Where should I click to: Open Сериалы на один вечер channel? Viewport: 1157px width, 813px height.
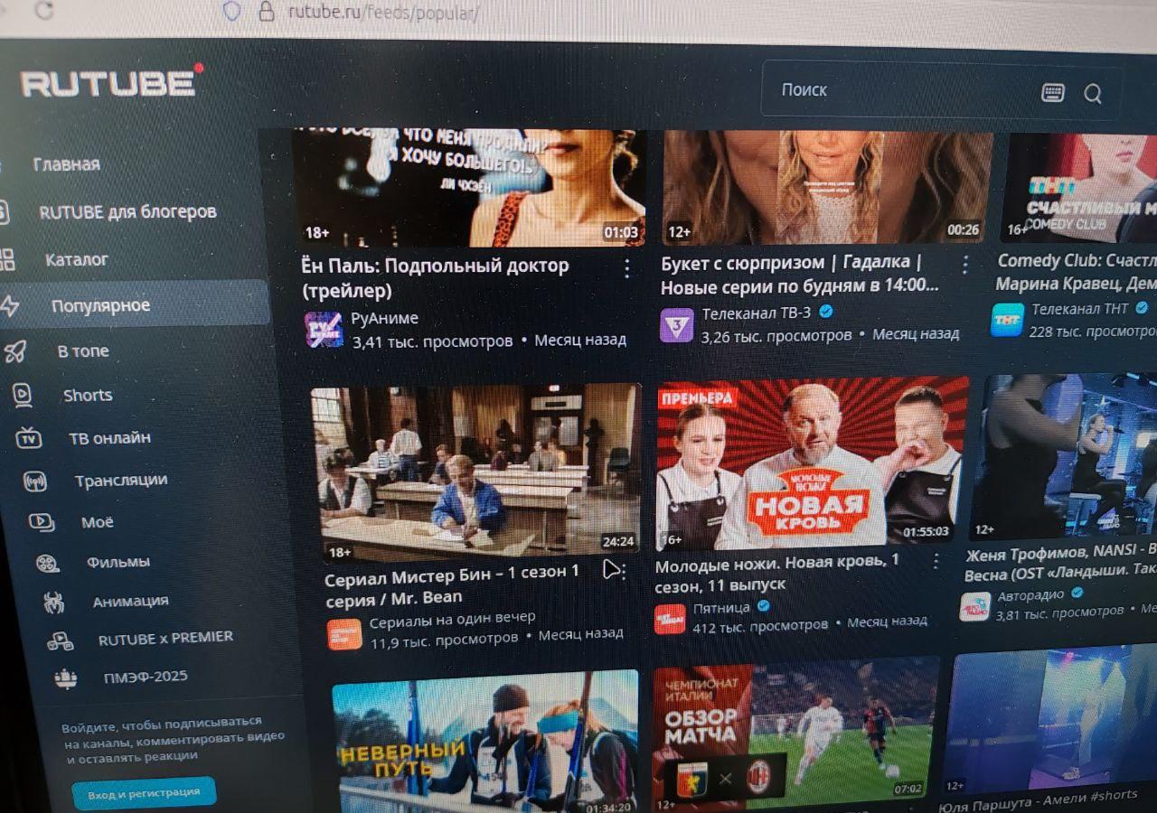[452, 621]
